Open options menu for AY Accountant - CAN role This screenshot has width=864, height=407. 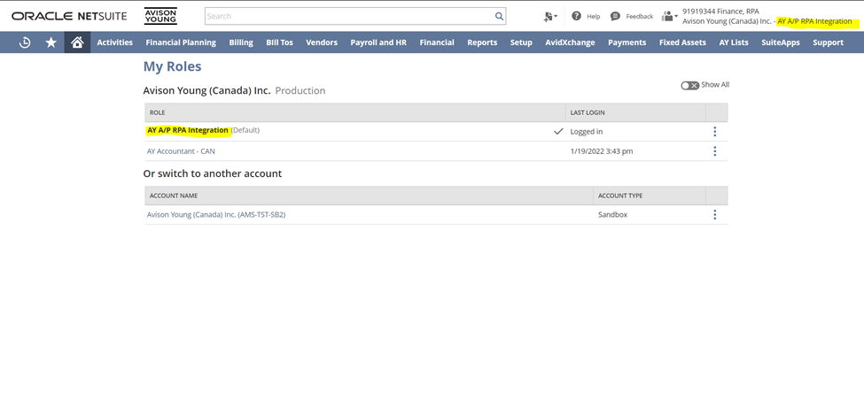pos(714,150)
